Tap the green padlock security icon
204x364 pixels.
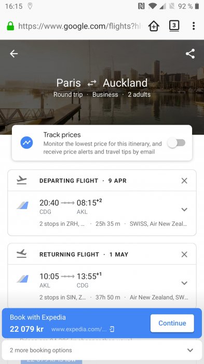tap(10, 26)
